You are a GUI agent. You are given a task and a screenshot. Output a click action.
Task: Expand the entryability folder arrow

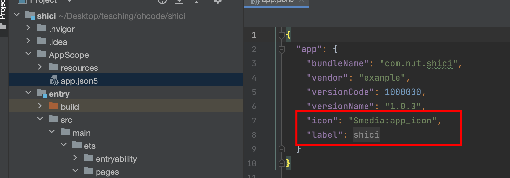[x=75, y=158]
